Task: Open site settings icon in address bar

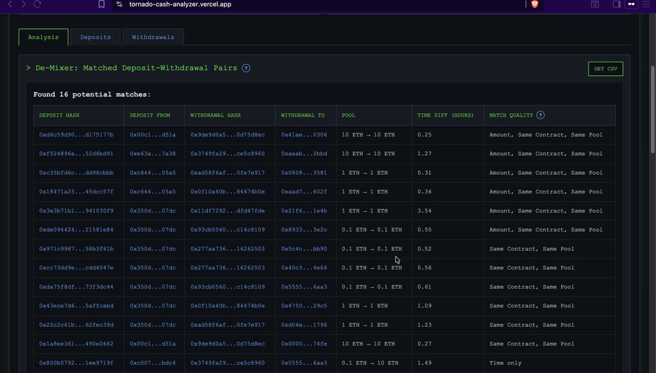Action: [x=120, y=4]
